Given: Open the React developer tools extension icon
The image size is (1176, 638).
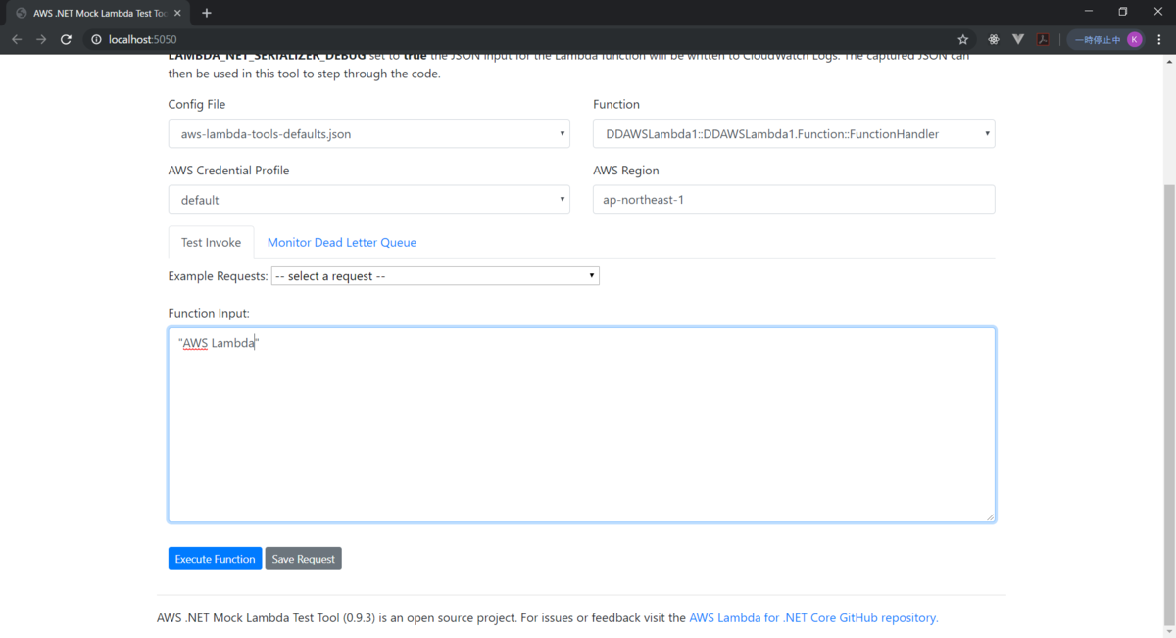Looking at the screenshot, I should click(994, 39).
